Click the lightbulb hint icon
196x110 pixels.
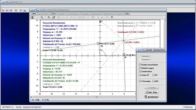[112, 17]
